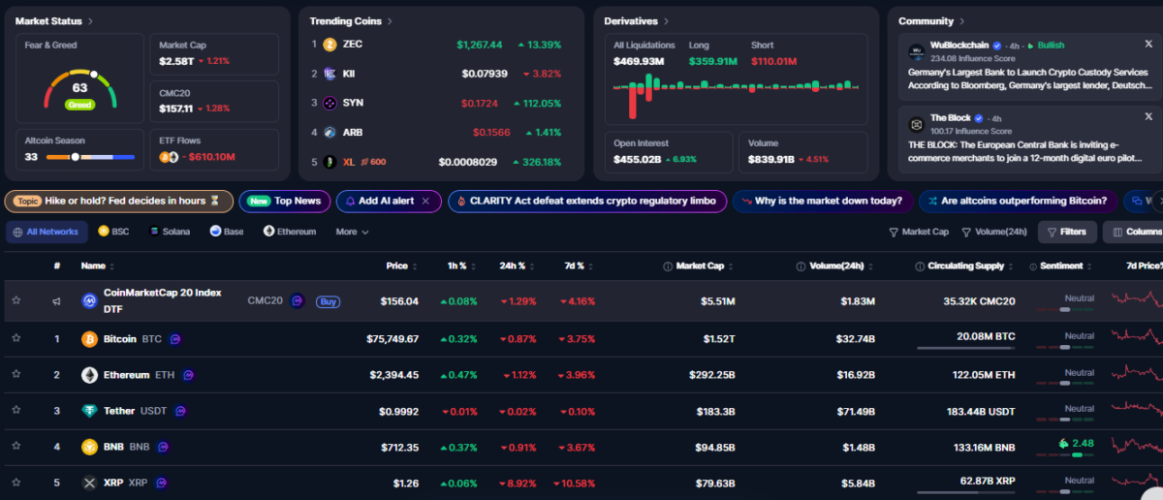This screenshot has width=1163, height=500.
Task: Click the Tether logo icon
Action: [89, 411]
